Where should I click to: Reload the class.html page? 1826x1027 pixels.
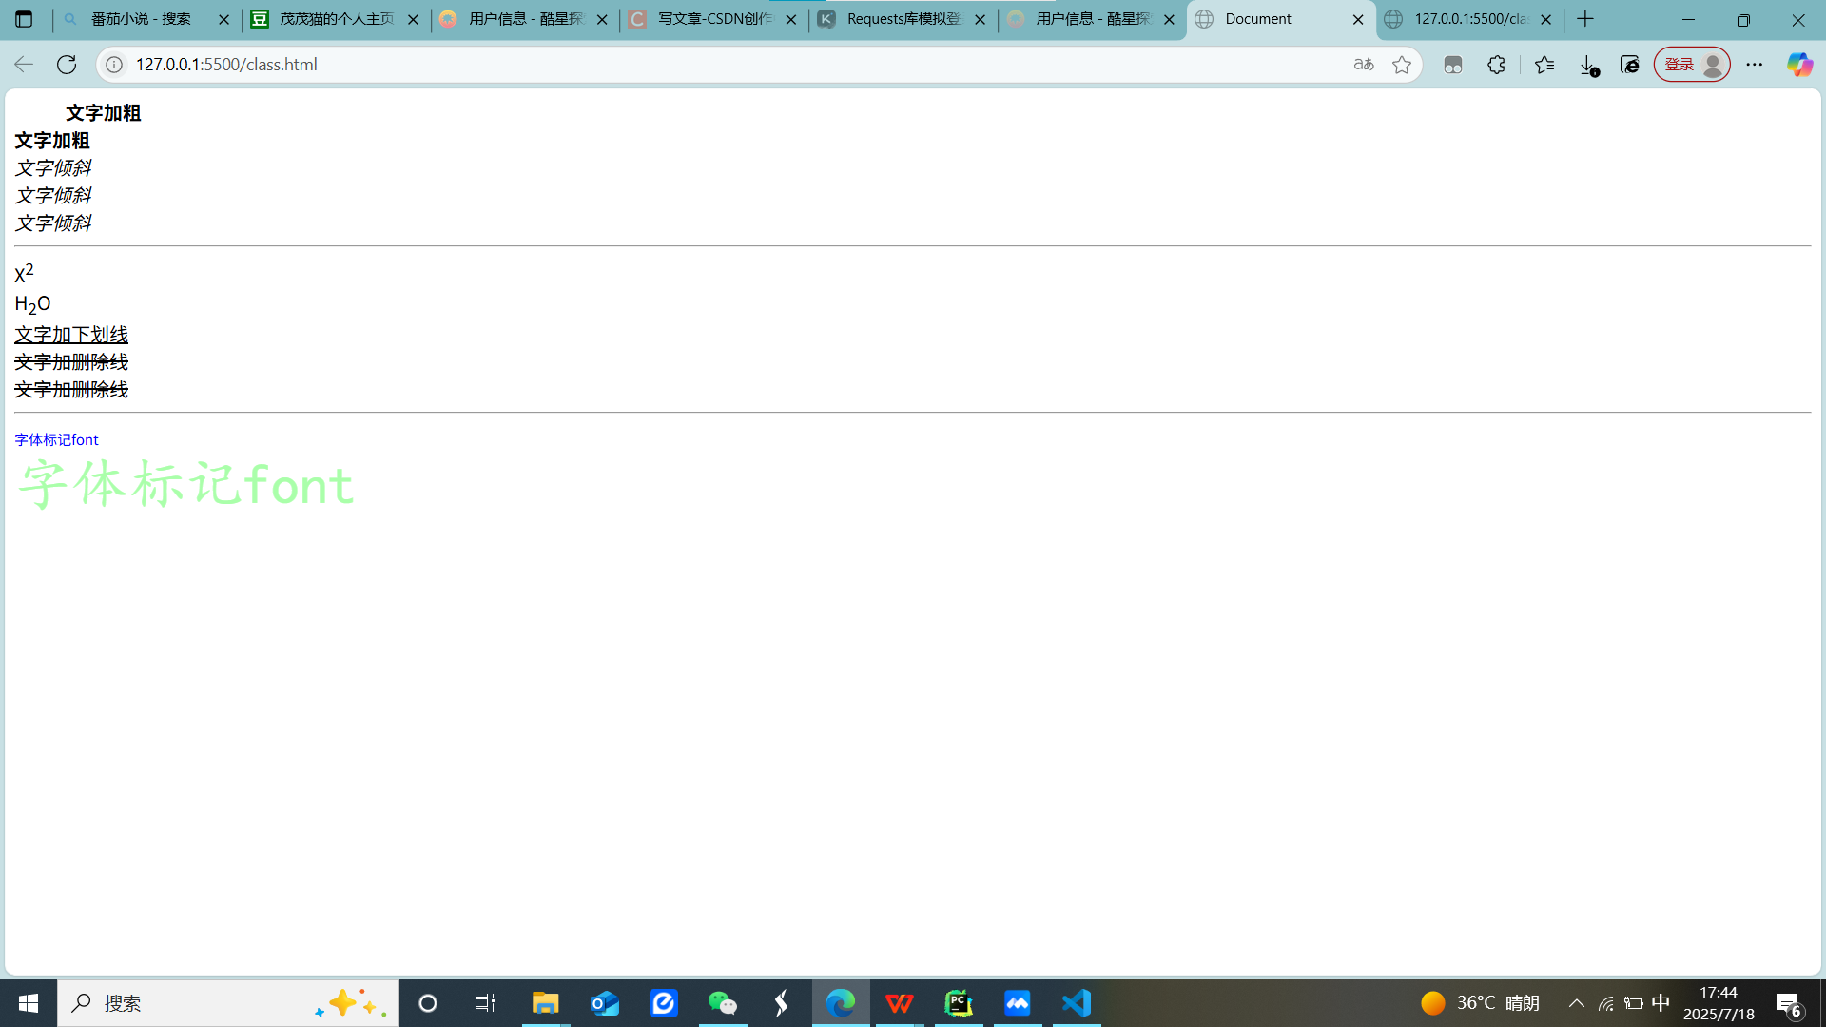tap(67, 65)
